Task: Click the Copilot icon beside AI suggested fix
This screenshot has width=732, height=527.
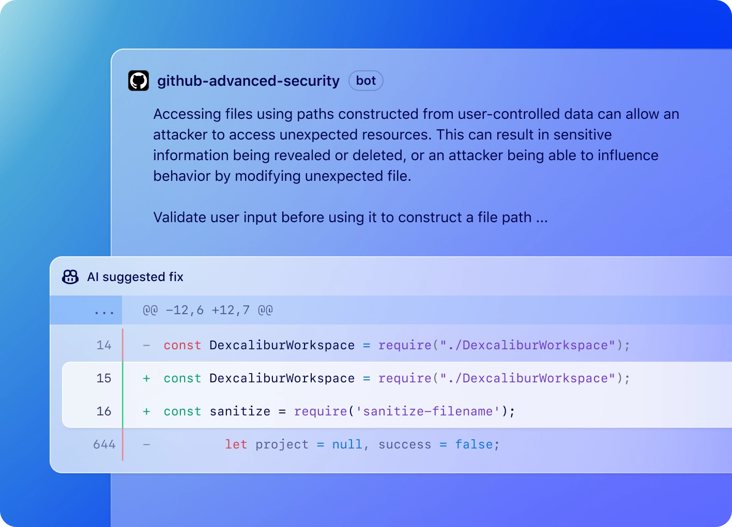Action: pyautogui.click(x=70, y=277)
